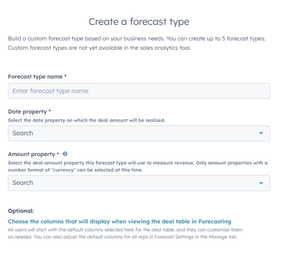Click the info icon beside Amount property

(65, 154)
